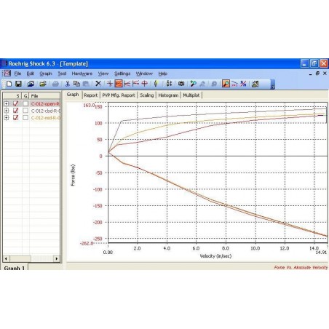Viewport: 329px width, 329px height.
Task: Restore the inner document window
Action: coord(317,74)
